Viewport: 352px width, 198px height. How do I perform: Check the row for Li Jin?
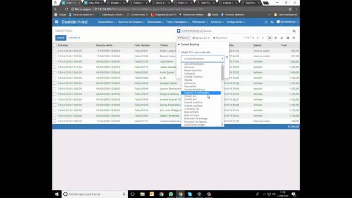tap(55, 78)
